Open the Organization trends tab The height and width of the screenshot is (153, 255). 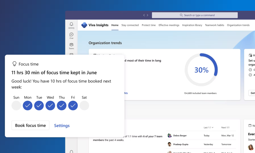[x=238, y=25]
